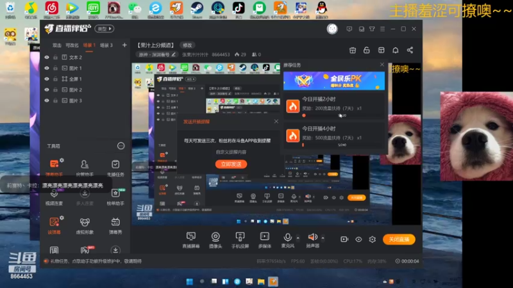513x288 pixels.
Task: Click the share icon above preview
Action: coord(410,50)
